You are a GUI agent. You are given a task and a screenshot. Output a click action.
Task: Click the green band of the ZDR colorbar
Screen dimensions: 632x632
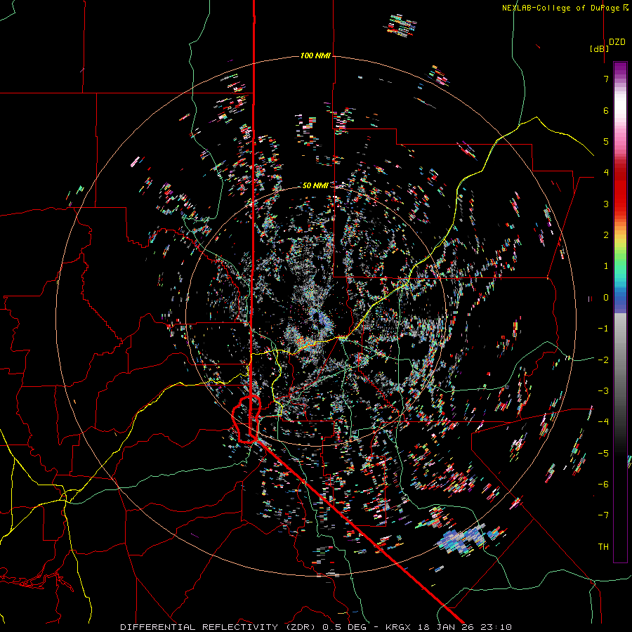click(x=620, y=262)
